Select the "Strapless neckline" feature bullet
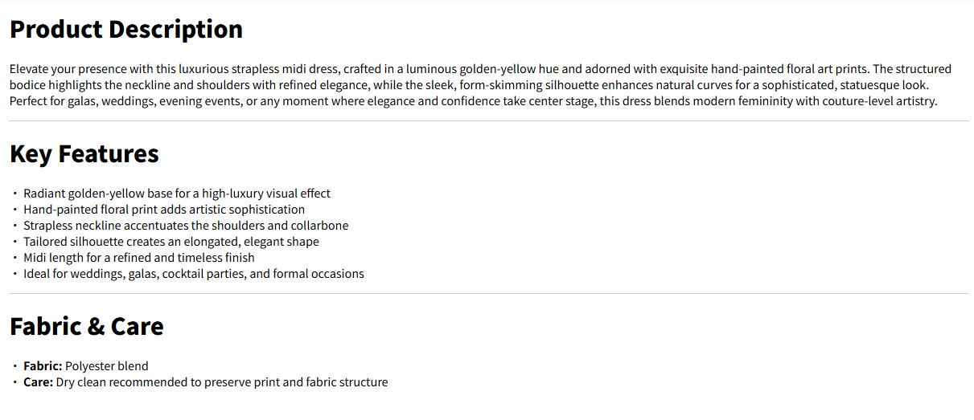Screen dimensions: 974x420 click(x=186, y=226)
